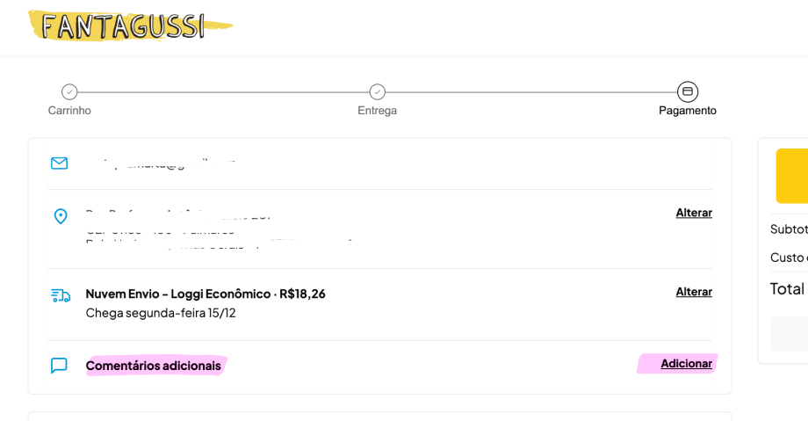This screenshot has width=808, height=421.
Task: Click the yellow button in order summary
Action: (792, 176)
